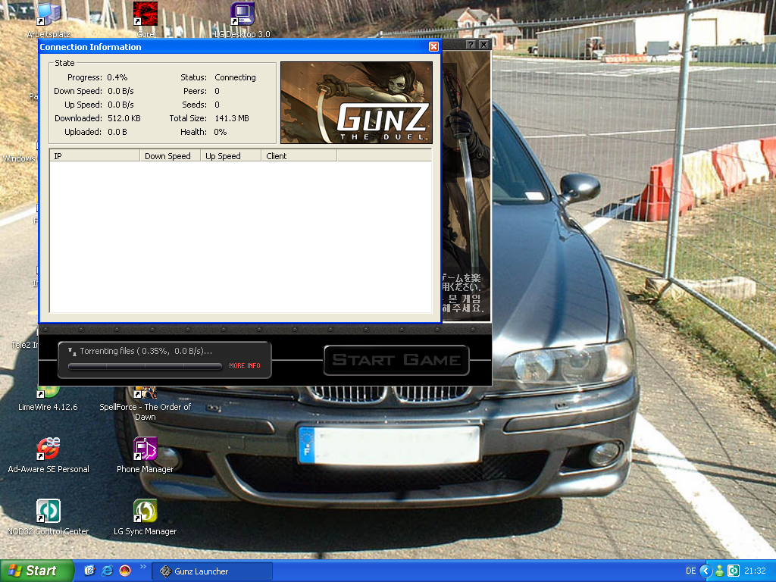This screenshot has width=776, height=582.
Task: Click the torrenting progress bar
Action: pyautogui.click(x=146, y=366)
